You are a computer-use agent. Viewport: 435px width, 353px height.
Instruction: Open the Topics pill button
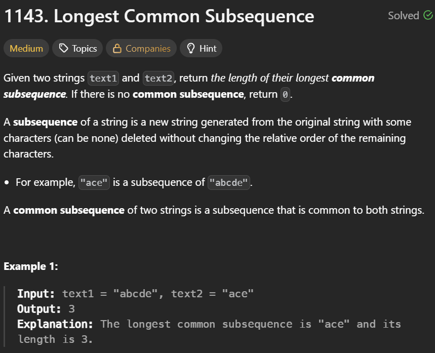coord(77,48)
